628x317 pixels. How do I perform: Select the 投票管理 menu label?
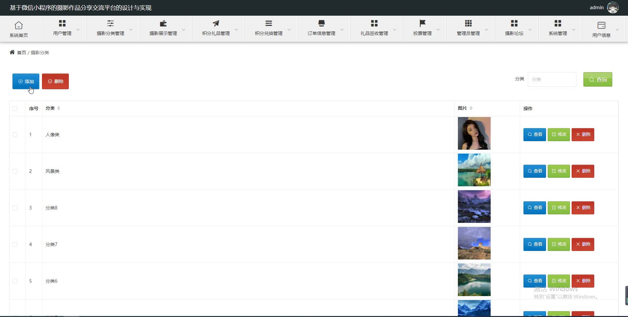tap(422, 33)
